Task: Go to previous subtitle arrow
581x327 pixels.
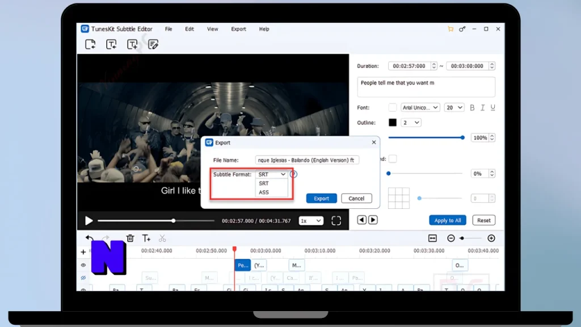Action: [361, 220]
